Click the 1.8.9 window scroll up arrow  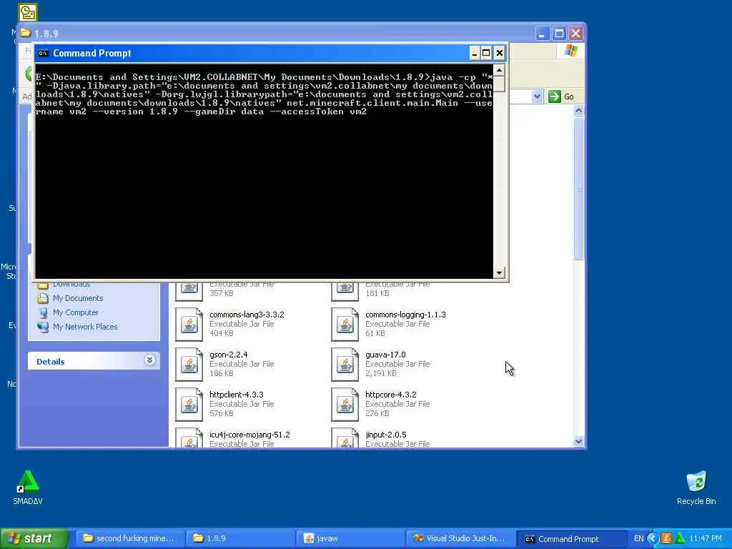[578, 111]
